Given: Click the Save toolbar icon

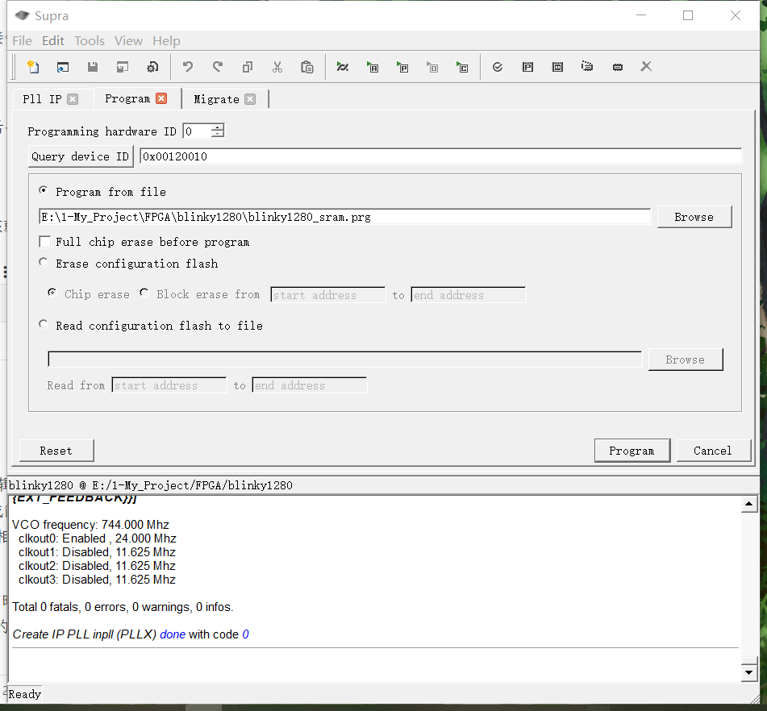Looking at the screenshot, I should point(93,67).
